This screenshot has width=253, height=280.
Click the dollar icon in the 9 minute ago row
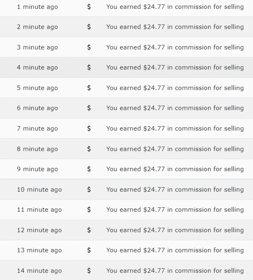pos(89,169)
